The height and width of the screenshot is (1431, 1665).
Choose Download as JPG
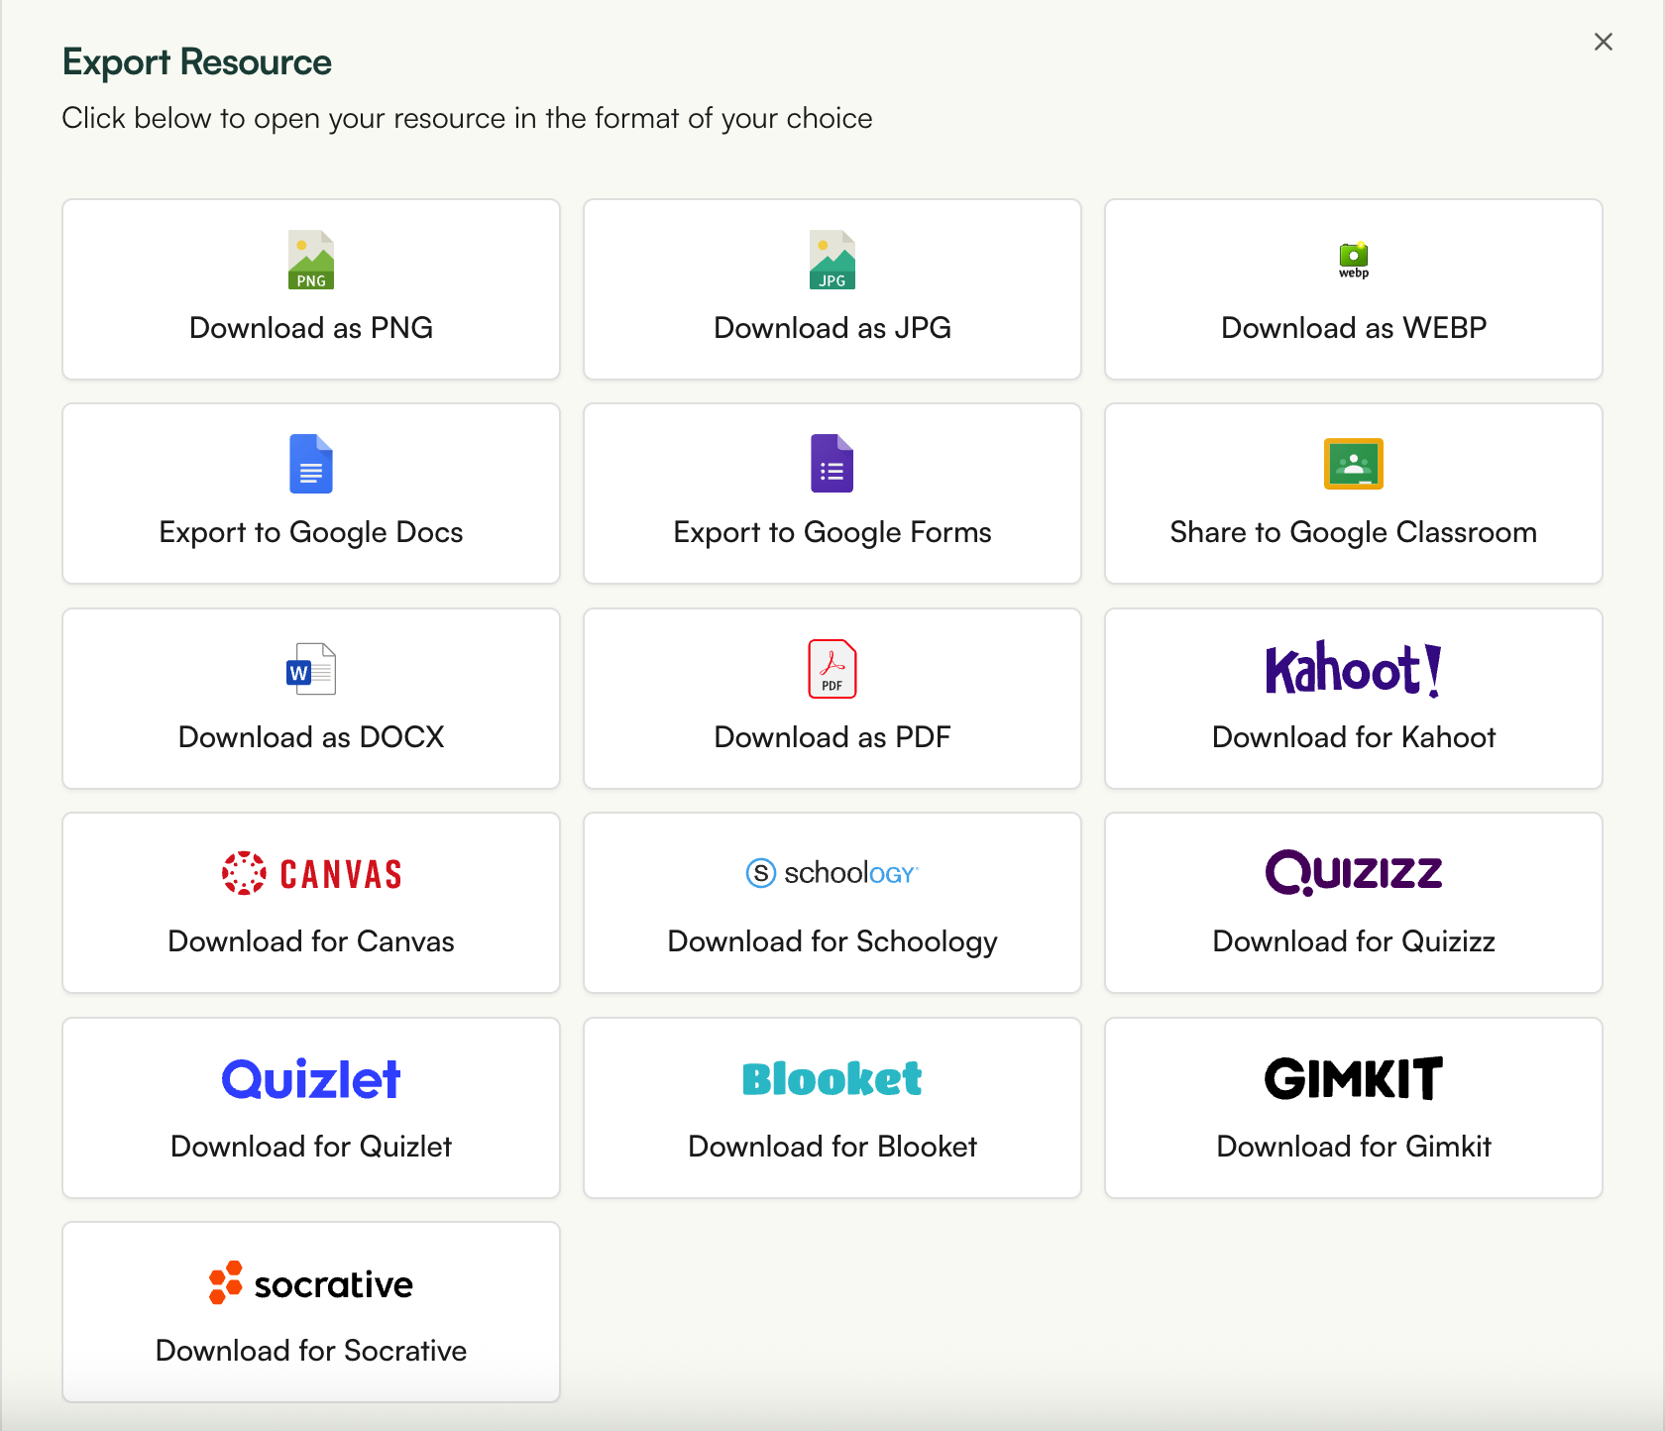pyautogui.click(x=832, y=289)
